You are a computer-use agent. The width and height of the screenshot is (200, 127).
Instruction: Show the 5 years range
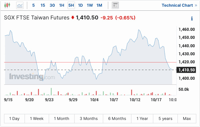[x=165, y=119]
